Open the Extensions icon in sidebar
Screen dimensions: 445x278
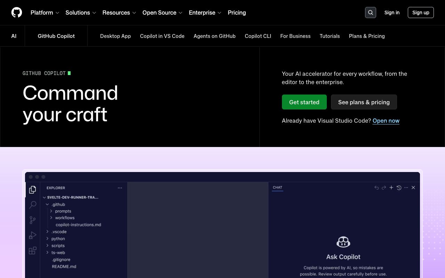[x=33, y=251]
